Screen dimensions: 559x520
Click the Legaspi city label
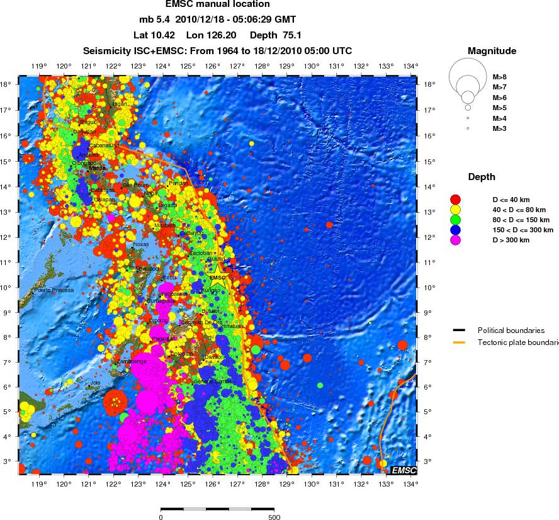click(x=167, y=206)
